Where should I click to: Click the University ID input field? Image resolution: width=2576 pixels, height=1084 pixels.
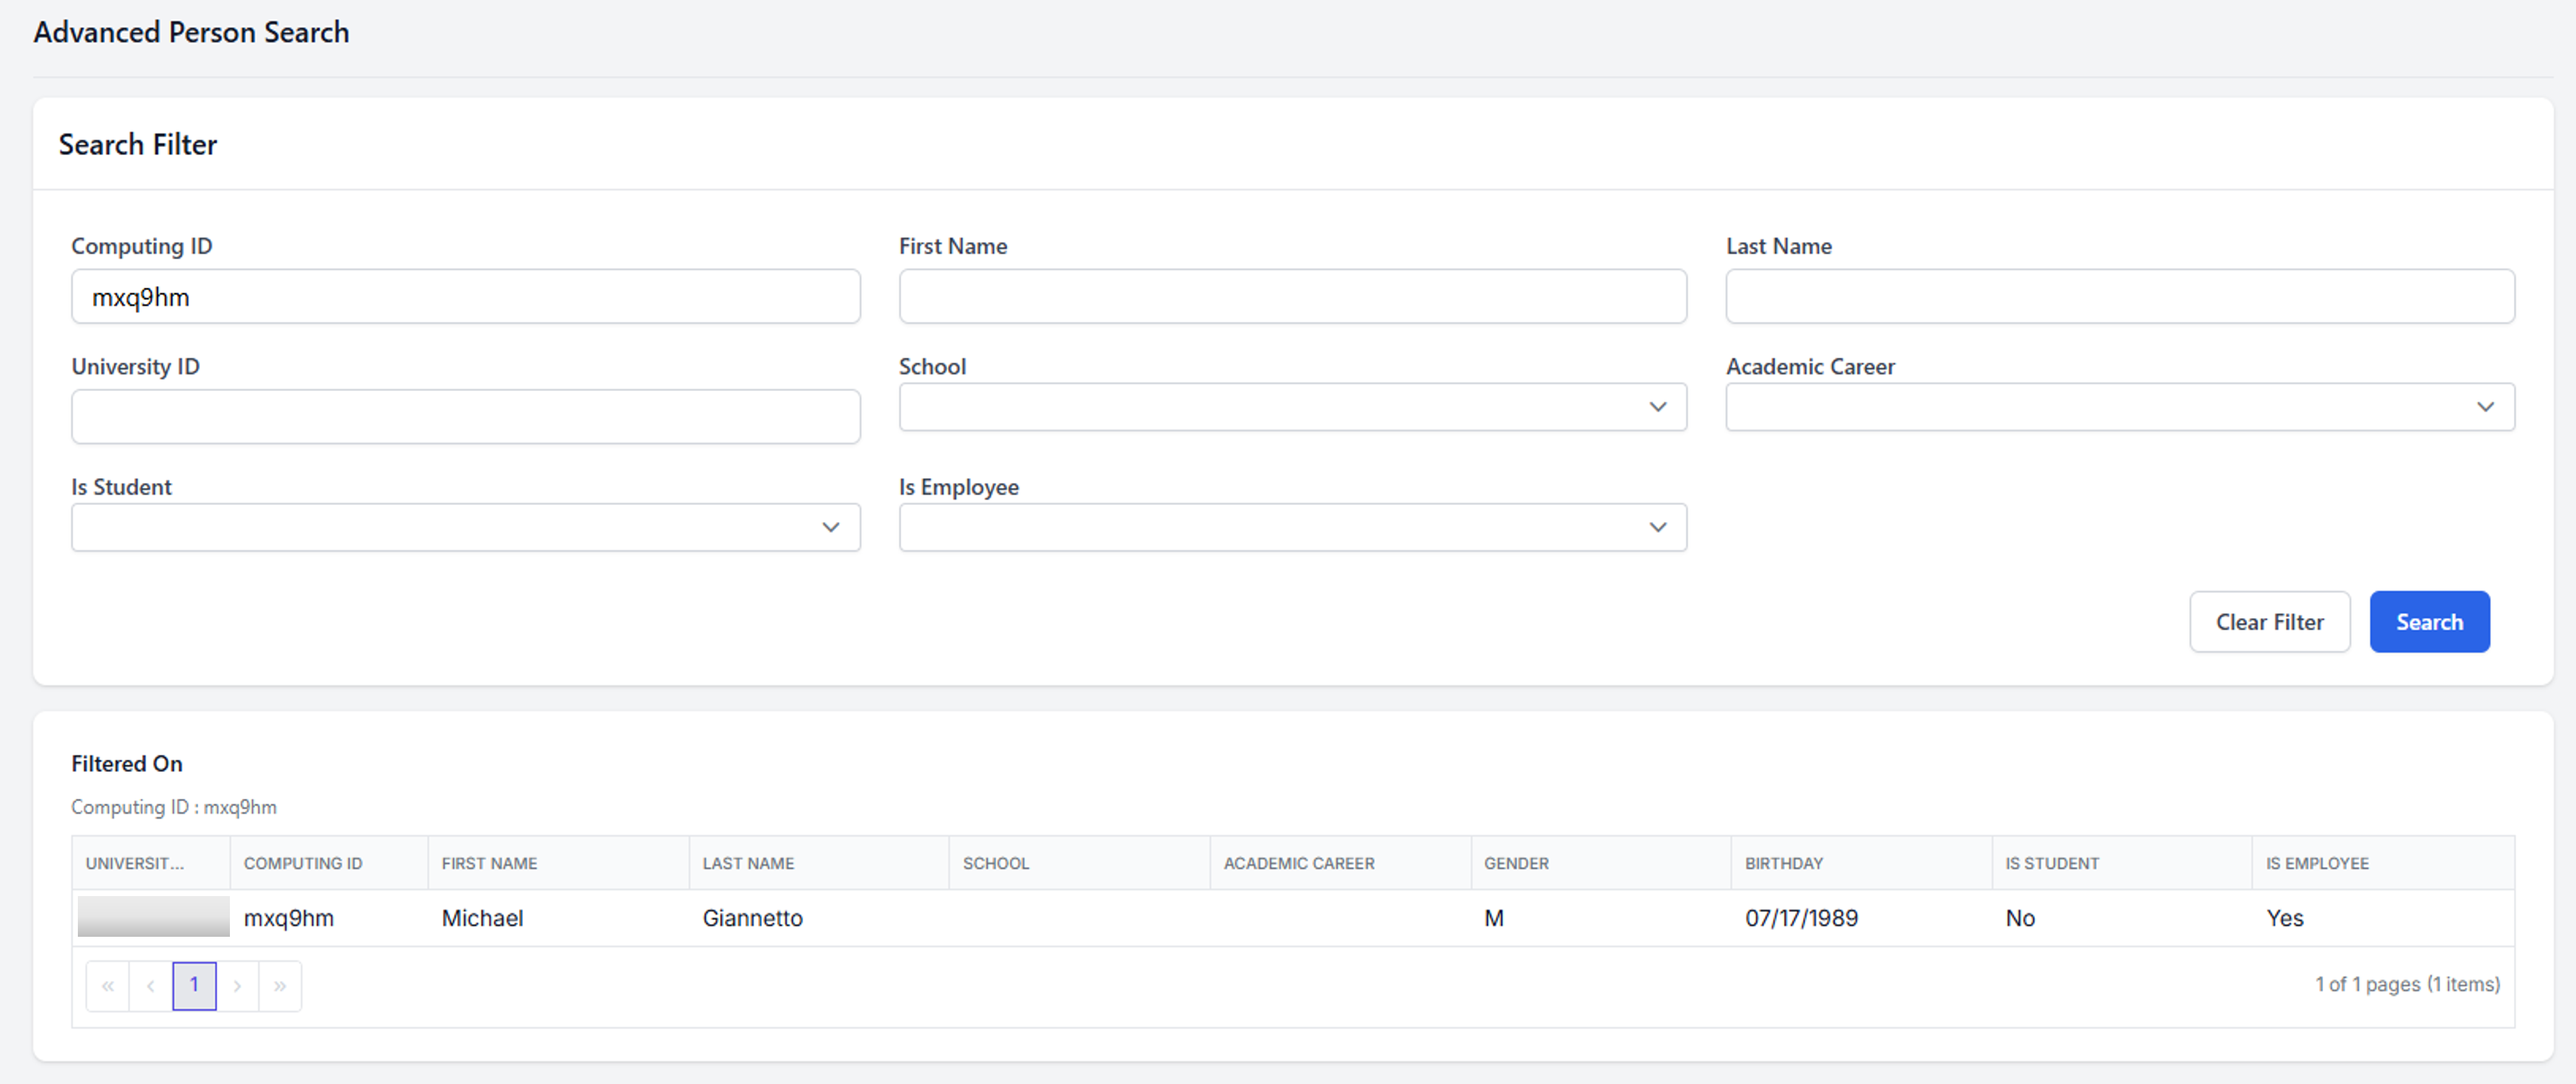(465, 416)
